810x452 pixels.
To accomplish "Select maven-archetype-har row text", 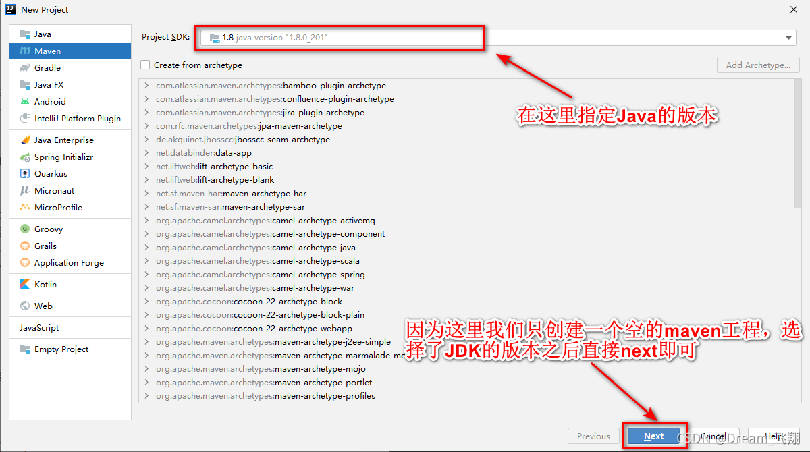I will click(x=231, y=194).
